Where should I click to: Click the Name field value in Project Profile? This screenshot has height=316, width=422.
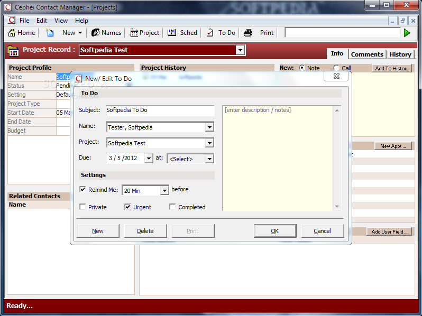pos(63,77)
